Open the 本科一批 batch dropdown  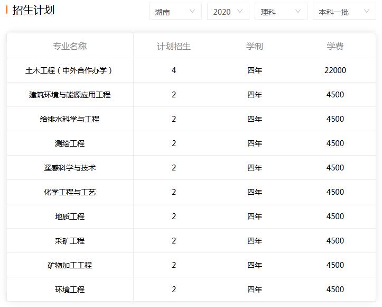point(344,12)
